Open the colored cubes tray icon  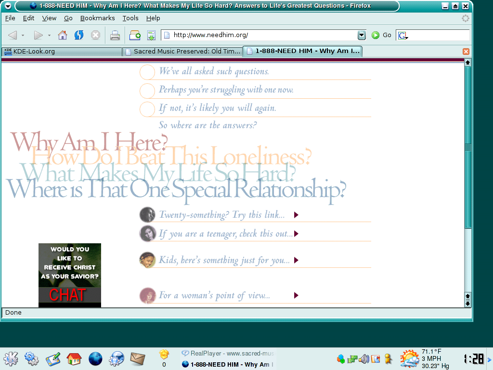(340, 359)
